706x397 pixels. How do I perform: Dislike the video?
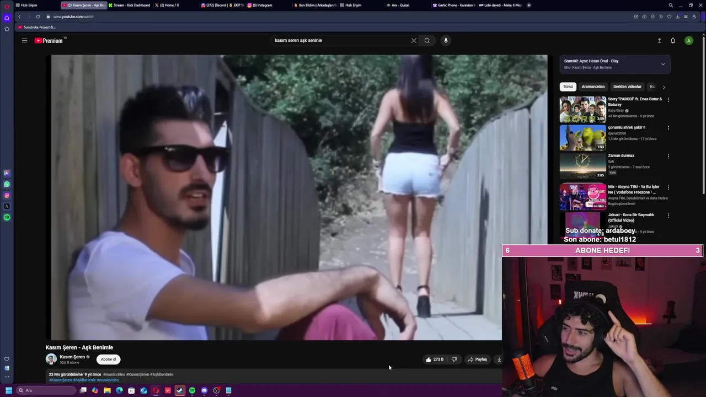point(454,360)
